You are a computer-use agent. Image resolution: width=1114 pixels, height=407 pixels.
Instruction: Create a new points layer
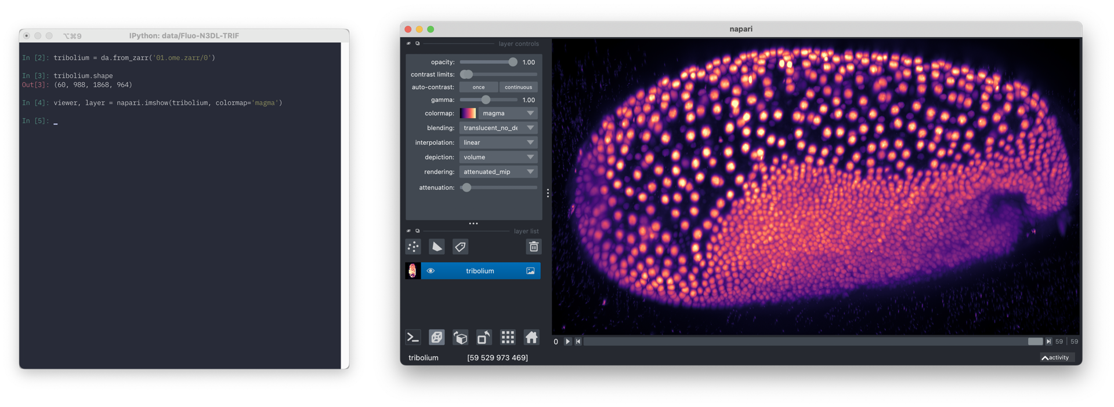click(413, 247)
